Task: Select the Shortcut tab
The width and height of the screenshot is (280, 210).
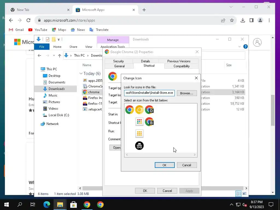Action: pos(149,66)
